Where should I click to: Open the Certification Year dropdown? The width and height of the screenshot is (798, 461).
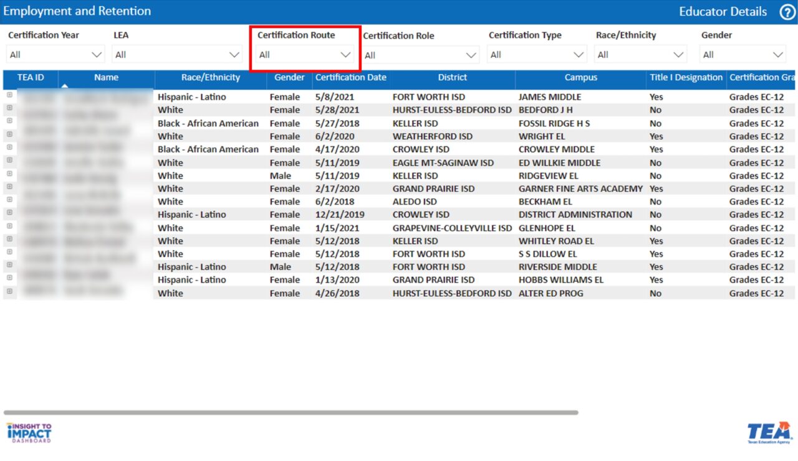pos(55,55)
